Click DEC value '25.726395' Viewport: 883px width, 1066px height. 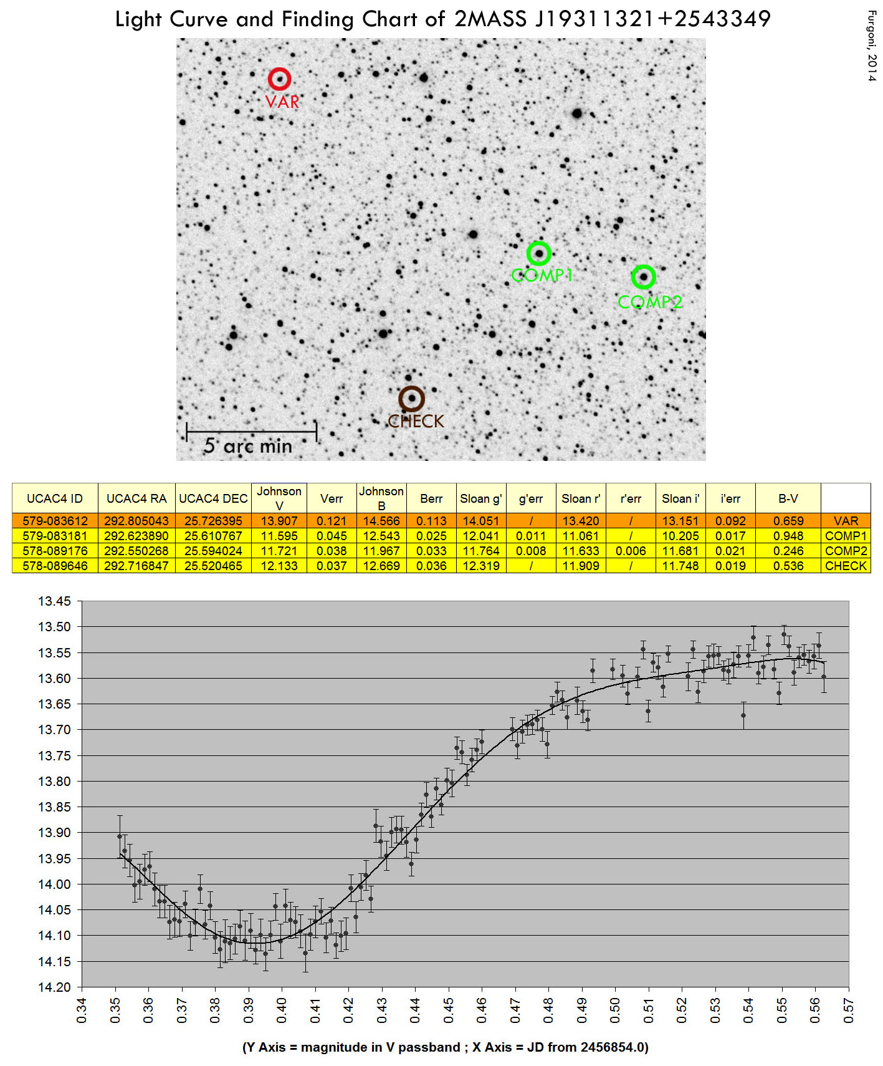click(213, 521)
